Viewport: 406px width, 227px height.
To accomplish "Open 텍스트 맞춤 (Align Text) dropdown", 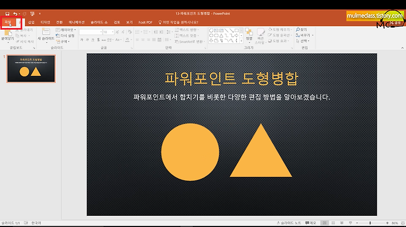I will pos(187,35).
